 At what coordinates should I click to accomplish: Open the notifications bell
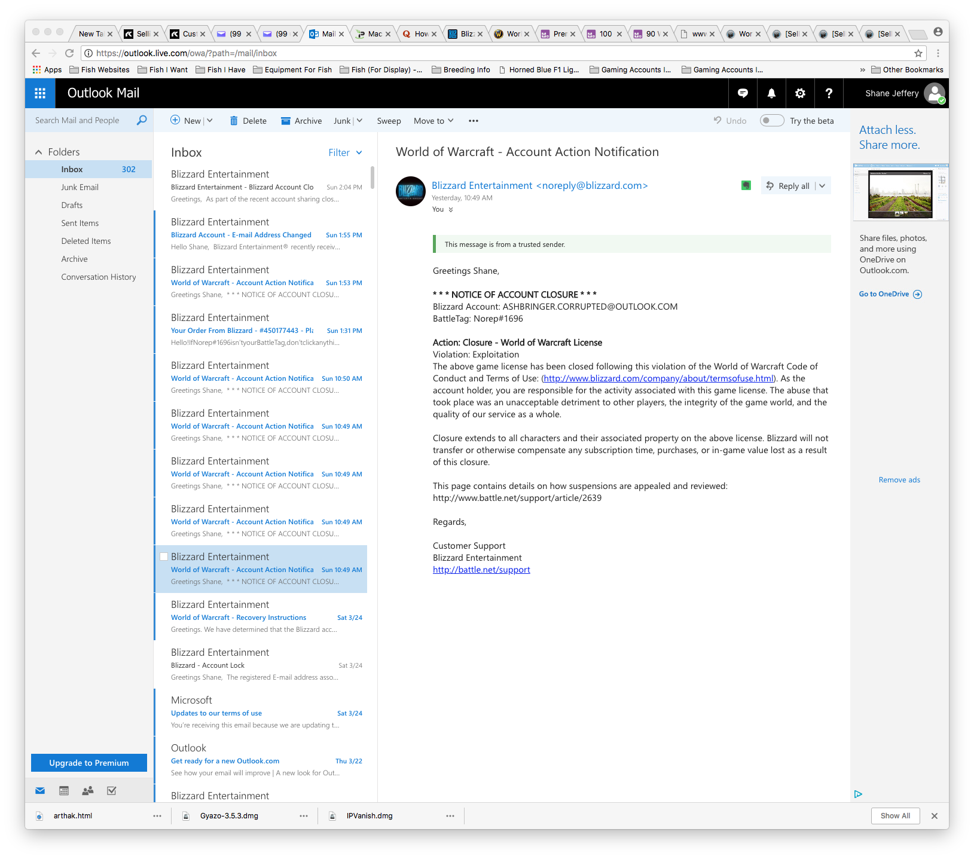[x=771, y=93]
